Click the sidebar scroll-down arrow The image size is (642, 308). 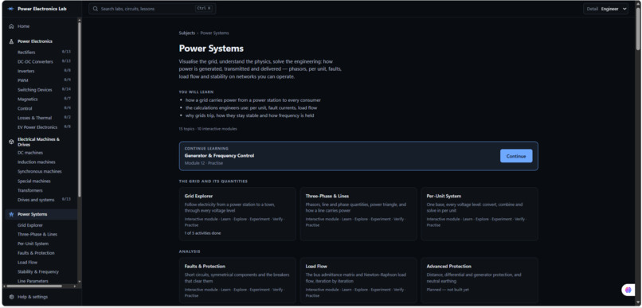(80, 282)
